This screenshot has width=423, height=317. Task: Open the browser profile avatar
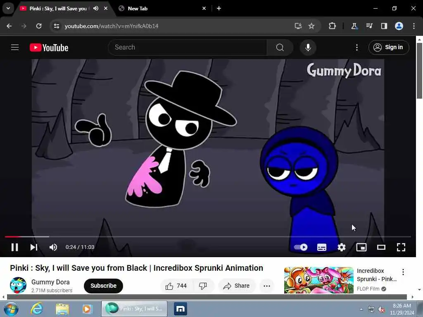pos(399,26)
